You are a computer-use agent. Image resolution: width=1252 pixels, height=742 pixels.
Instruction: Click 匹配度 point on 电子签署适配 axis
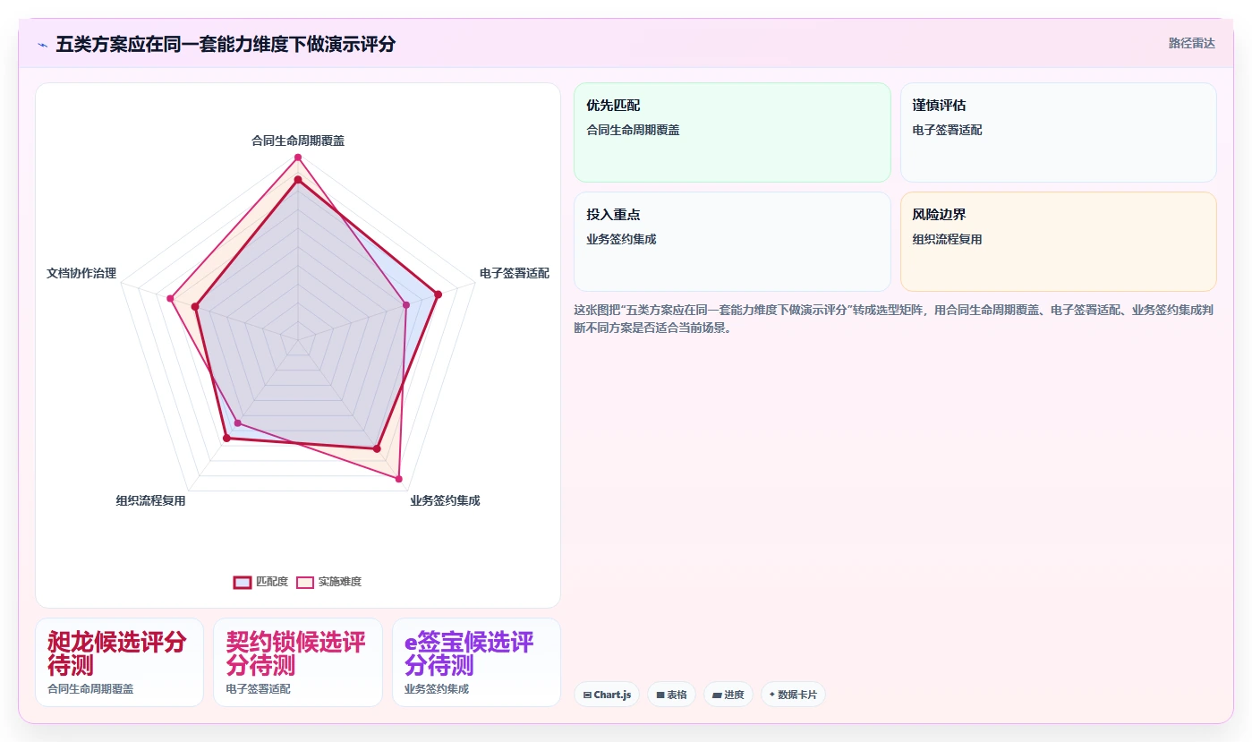point(438,294)
